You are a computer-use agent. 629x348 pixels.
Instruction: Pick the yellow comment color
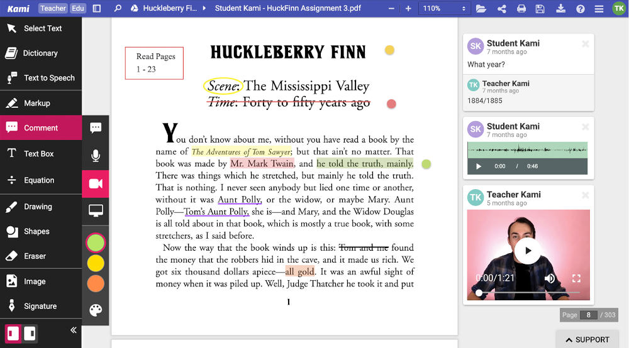pyautogui.click(x=96, y=263)
